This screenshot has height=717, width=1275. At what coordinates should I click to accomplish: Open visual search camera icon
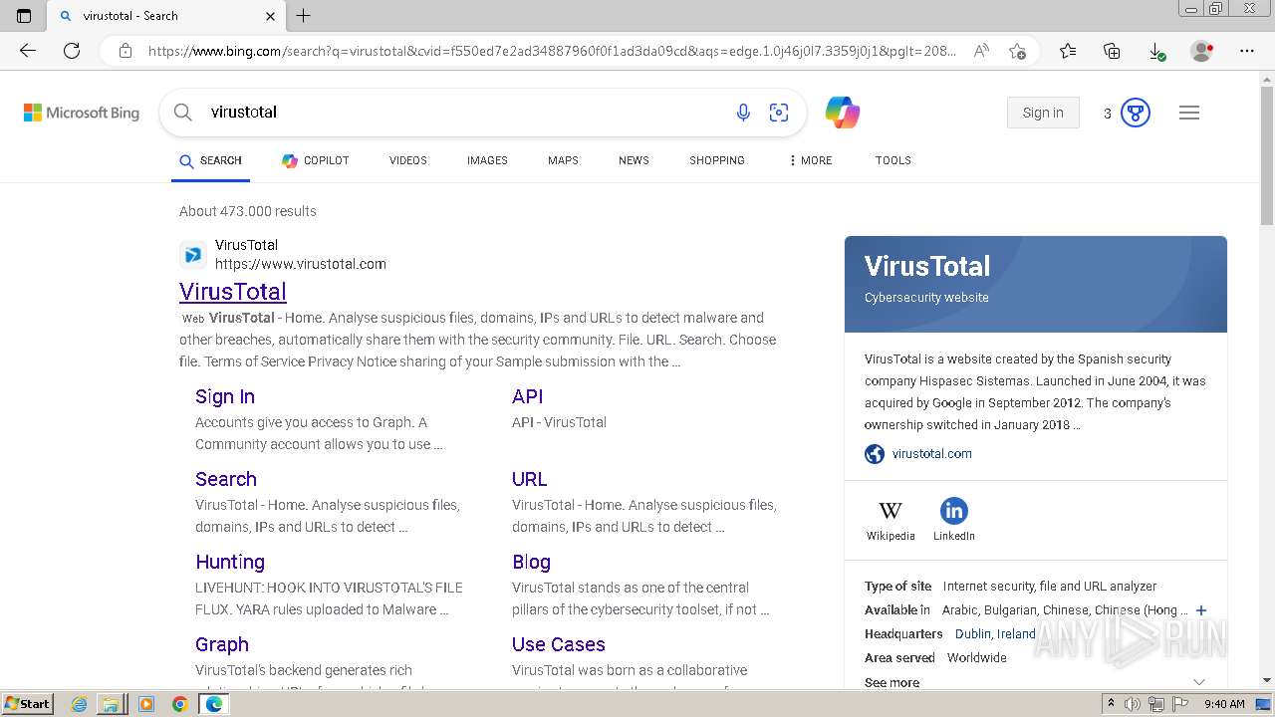click(779, 113)
